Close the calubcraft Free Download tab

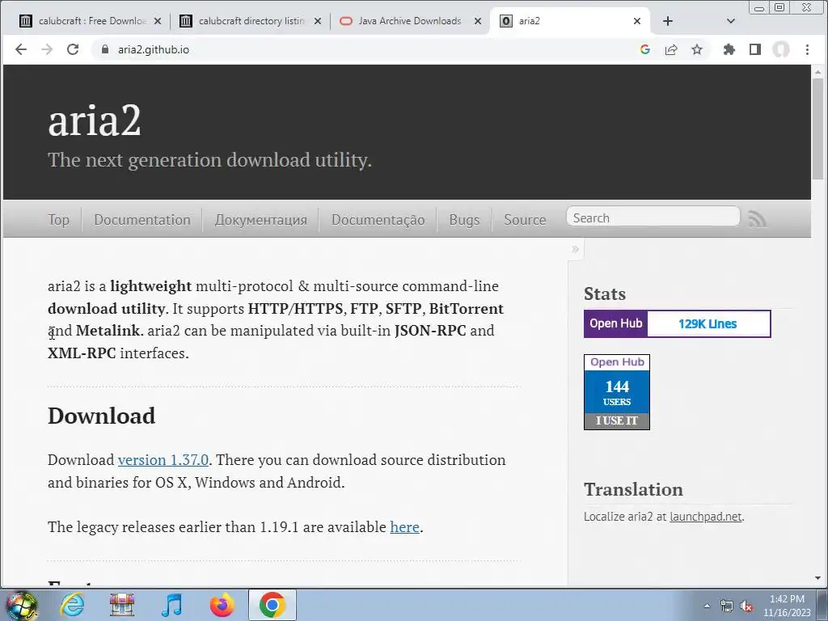[158, 21]
